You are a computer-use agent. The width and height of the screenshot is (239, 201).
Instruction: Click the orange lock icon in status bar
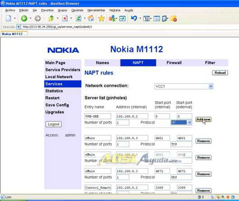click(218, 197)
